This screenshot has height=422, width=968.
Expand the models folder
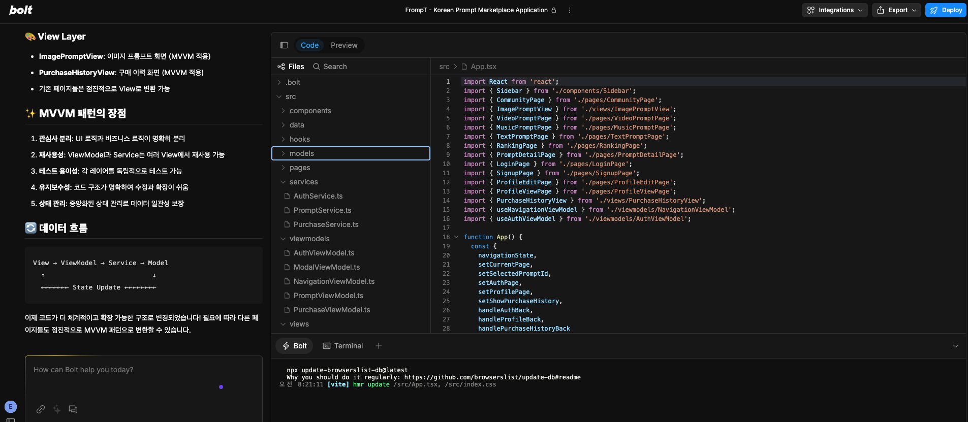pos(351,153)
